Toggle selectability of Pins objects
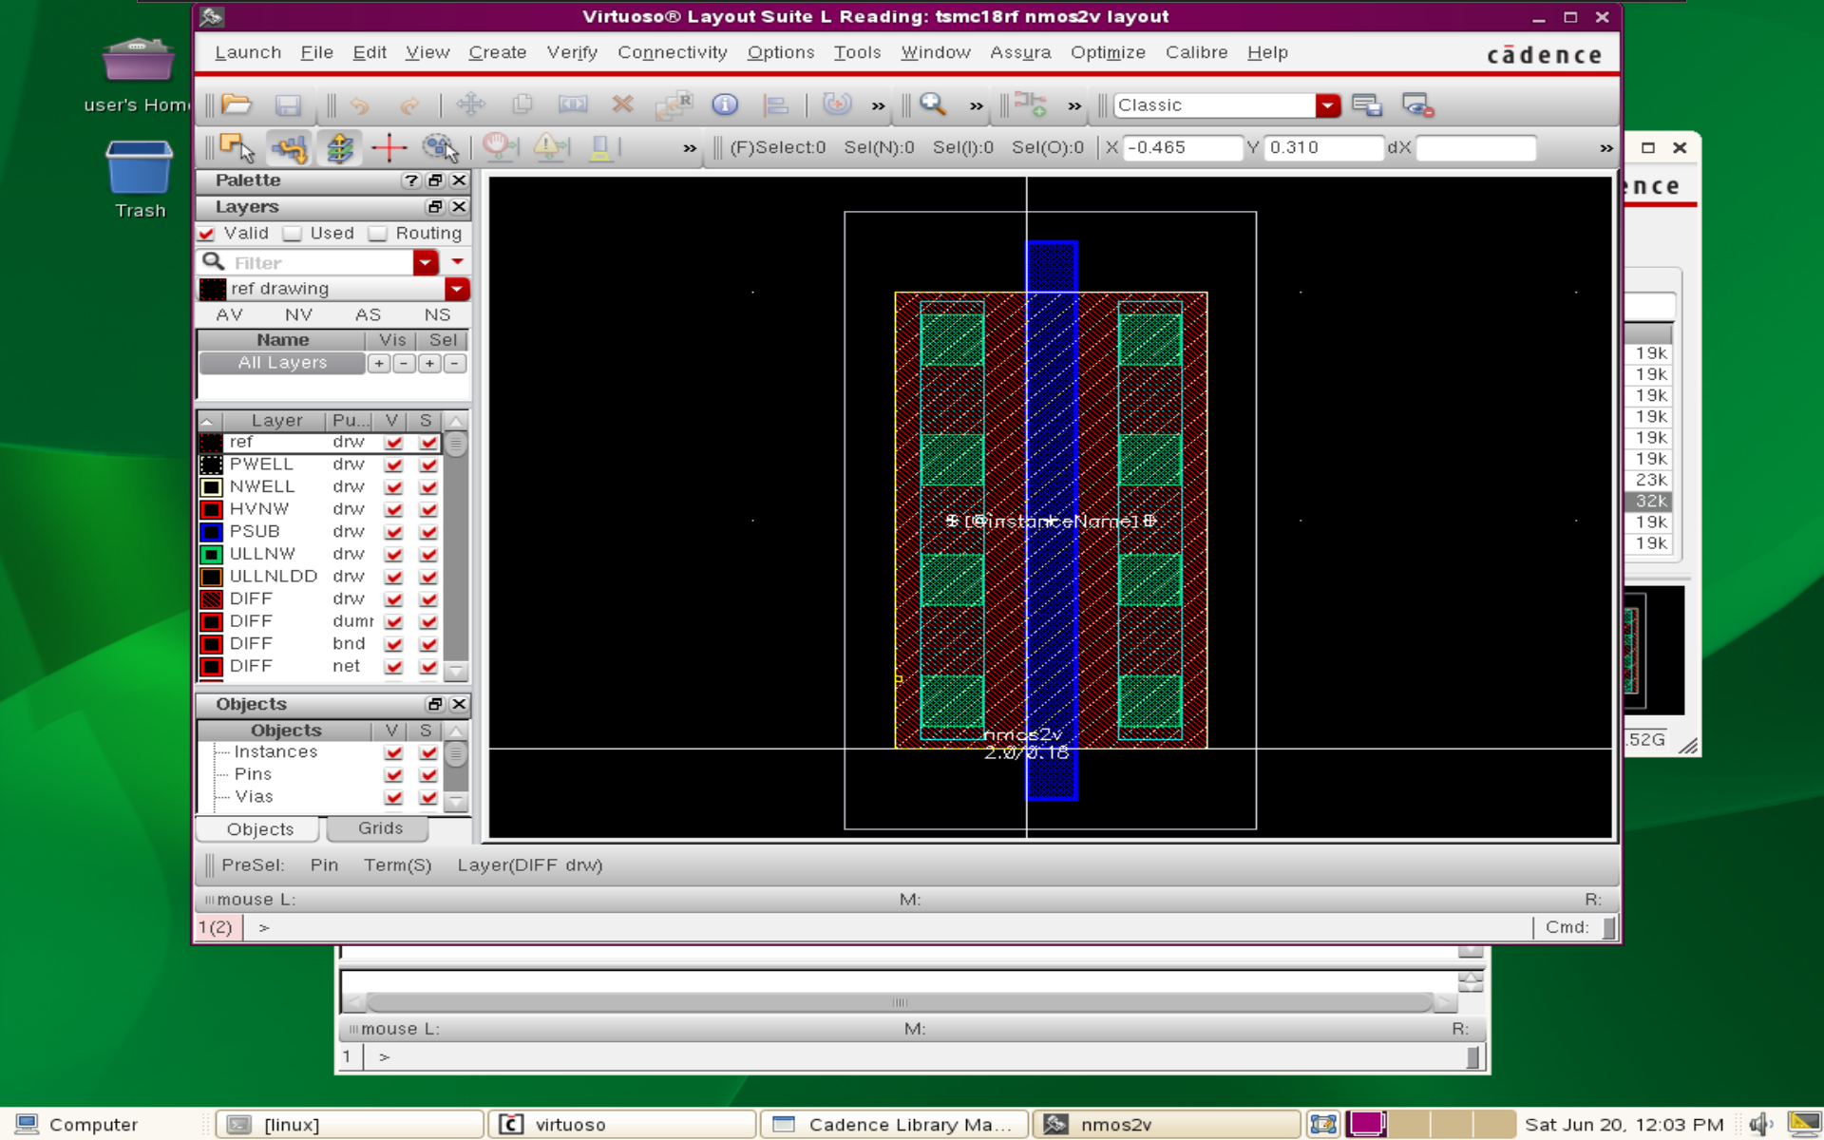1824x1140 pixels. coord(428,775)
